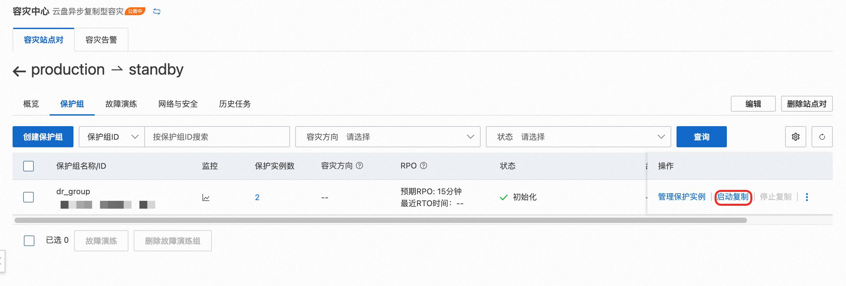Toggle the select-all checkbox in table header
The width and height of the screenshot is (846, 286).
tap(28, 166)
